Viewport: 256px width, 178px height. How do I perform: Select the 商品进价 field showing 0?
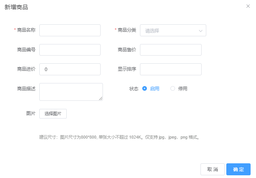70,69
